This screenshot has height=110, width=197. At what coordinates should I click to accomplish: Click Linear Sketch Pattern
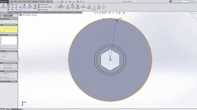[45, 7]
